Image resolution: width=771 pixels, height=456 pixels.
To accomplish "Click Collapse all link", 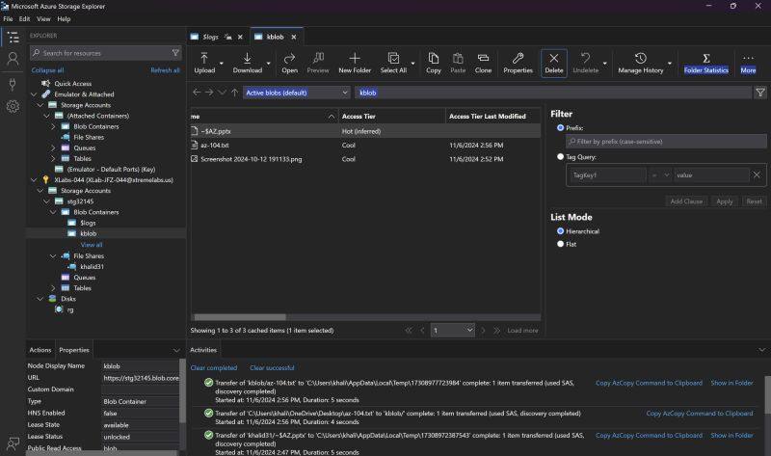I will point(47,70).
